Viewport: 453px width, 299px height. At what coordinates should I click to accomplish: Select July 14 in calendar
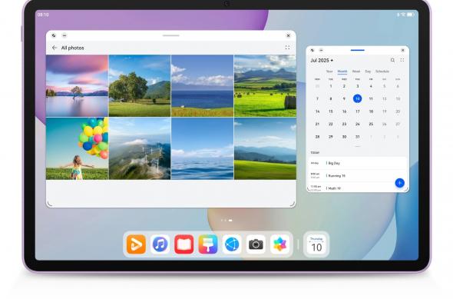(x=317, y=111)
